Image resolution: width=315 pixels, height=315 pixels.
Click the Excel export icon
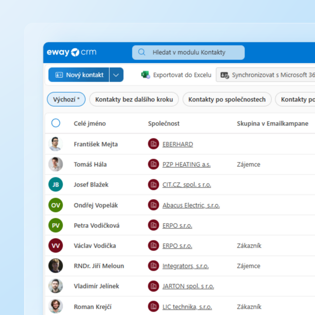[145, 75]
